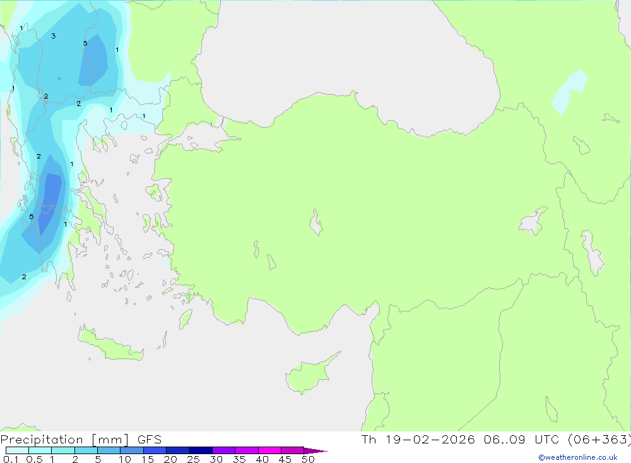
Task: Click the 'Precipitation [mm]' title text
Action: 64,440
